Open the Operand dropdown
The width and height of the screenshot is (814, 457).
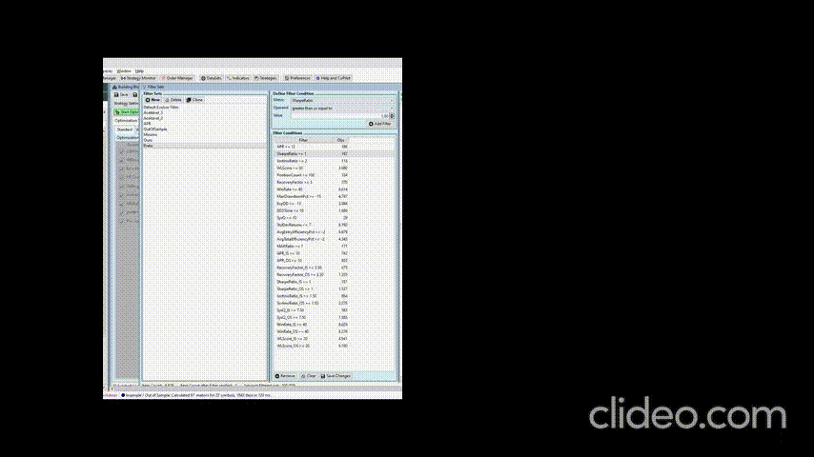click(342, 108)
